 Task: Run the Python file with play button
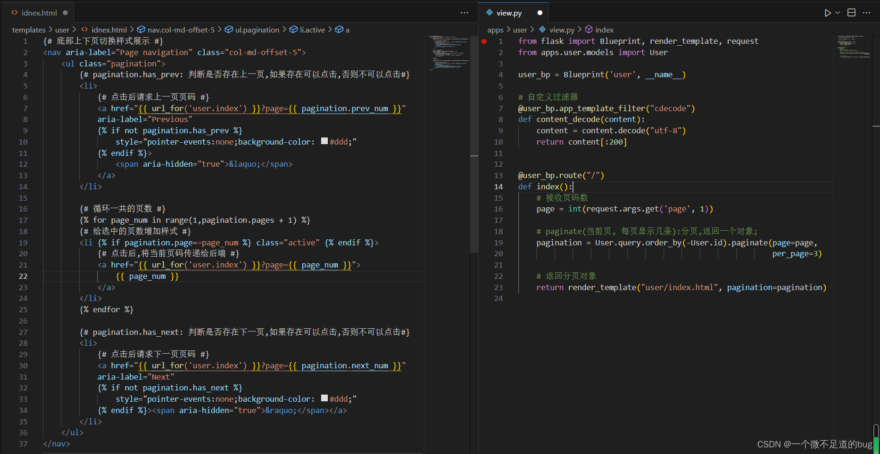click(x=828, y=13)
